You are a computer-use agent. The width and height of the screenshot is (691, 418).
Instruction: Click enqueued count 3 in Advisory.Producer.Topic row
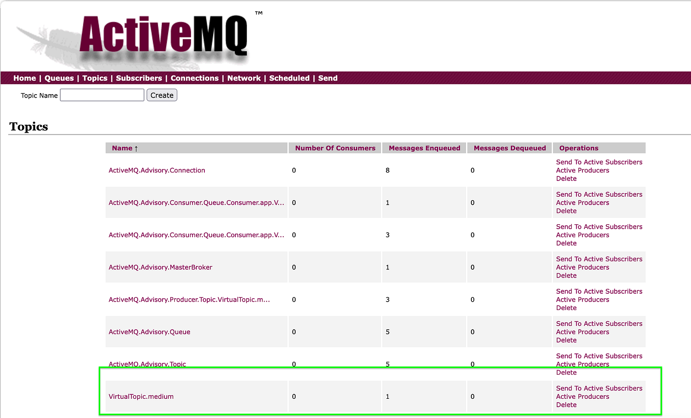pyautogui.click(x=387, y=300)
